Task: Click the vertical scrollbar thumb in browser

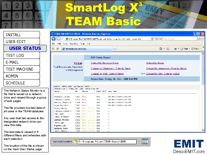Action: (x=203, y=70)
